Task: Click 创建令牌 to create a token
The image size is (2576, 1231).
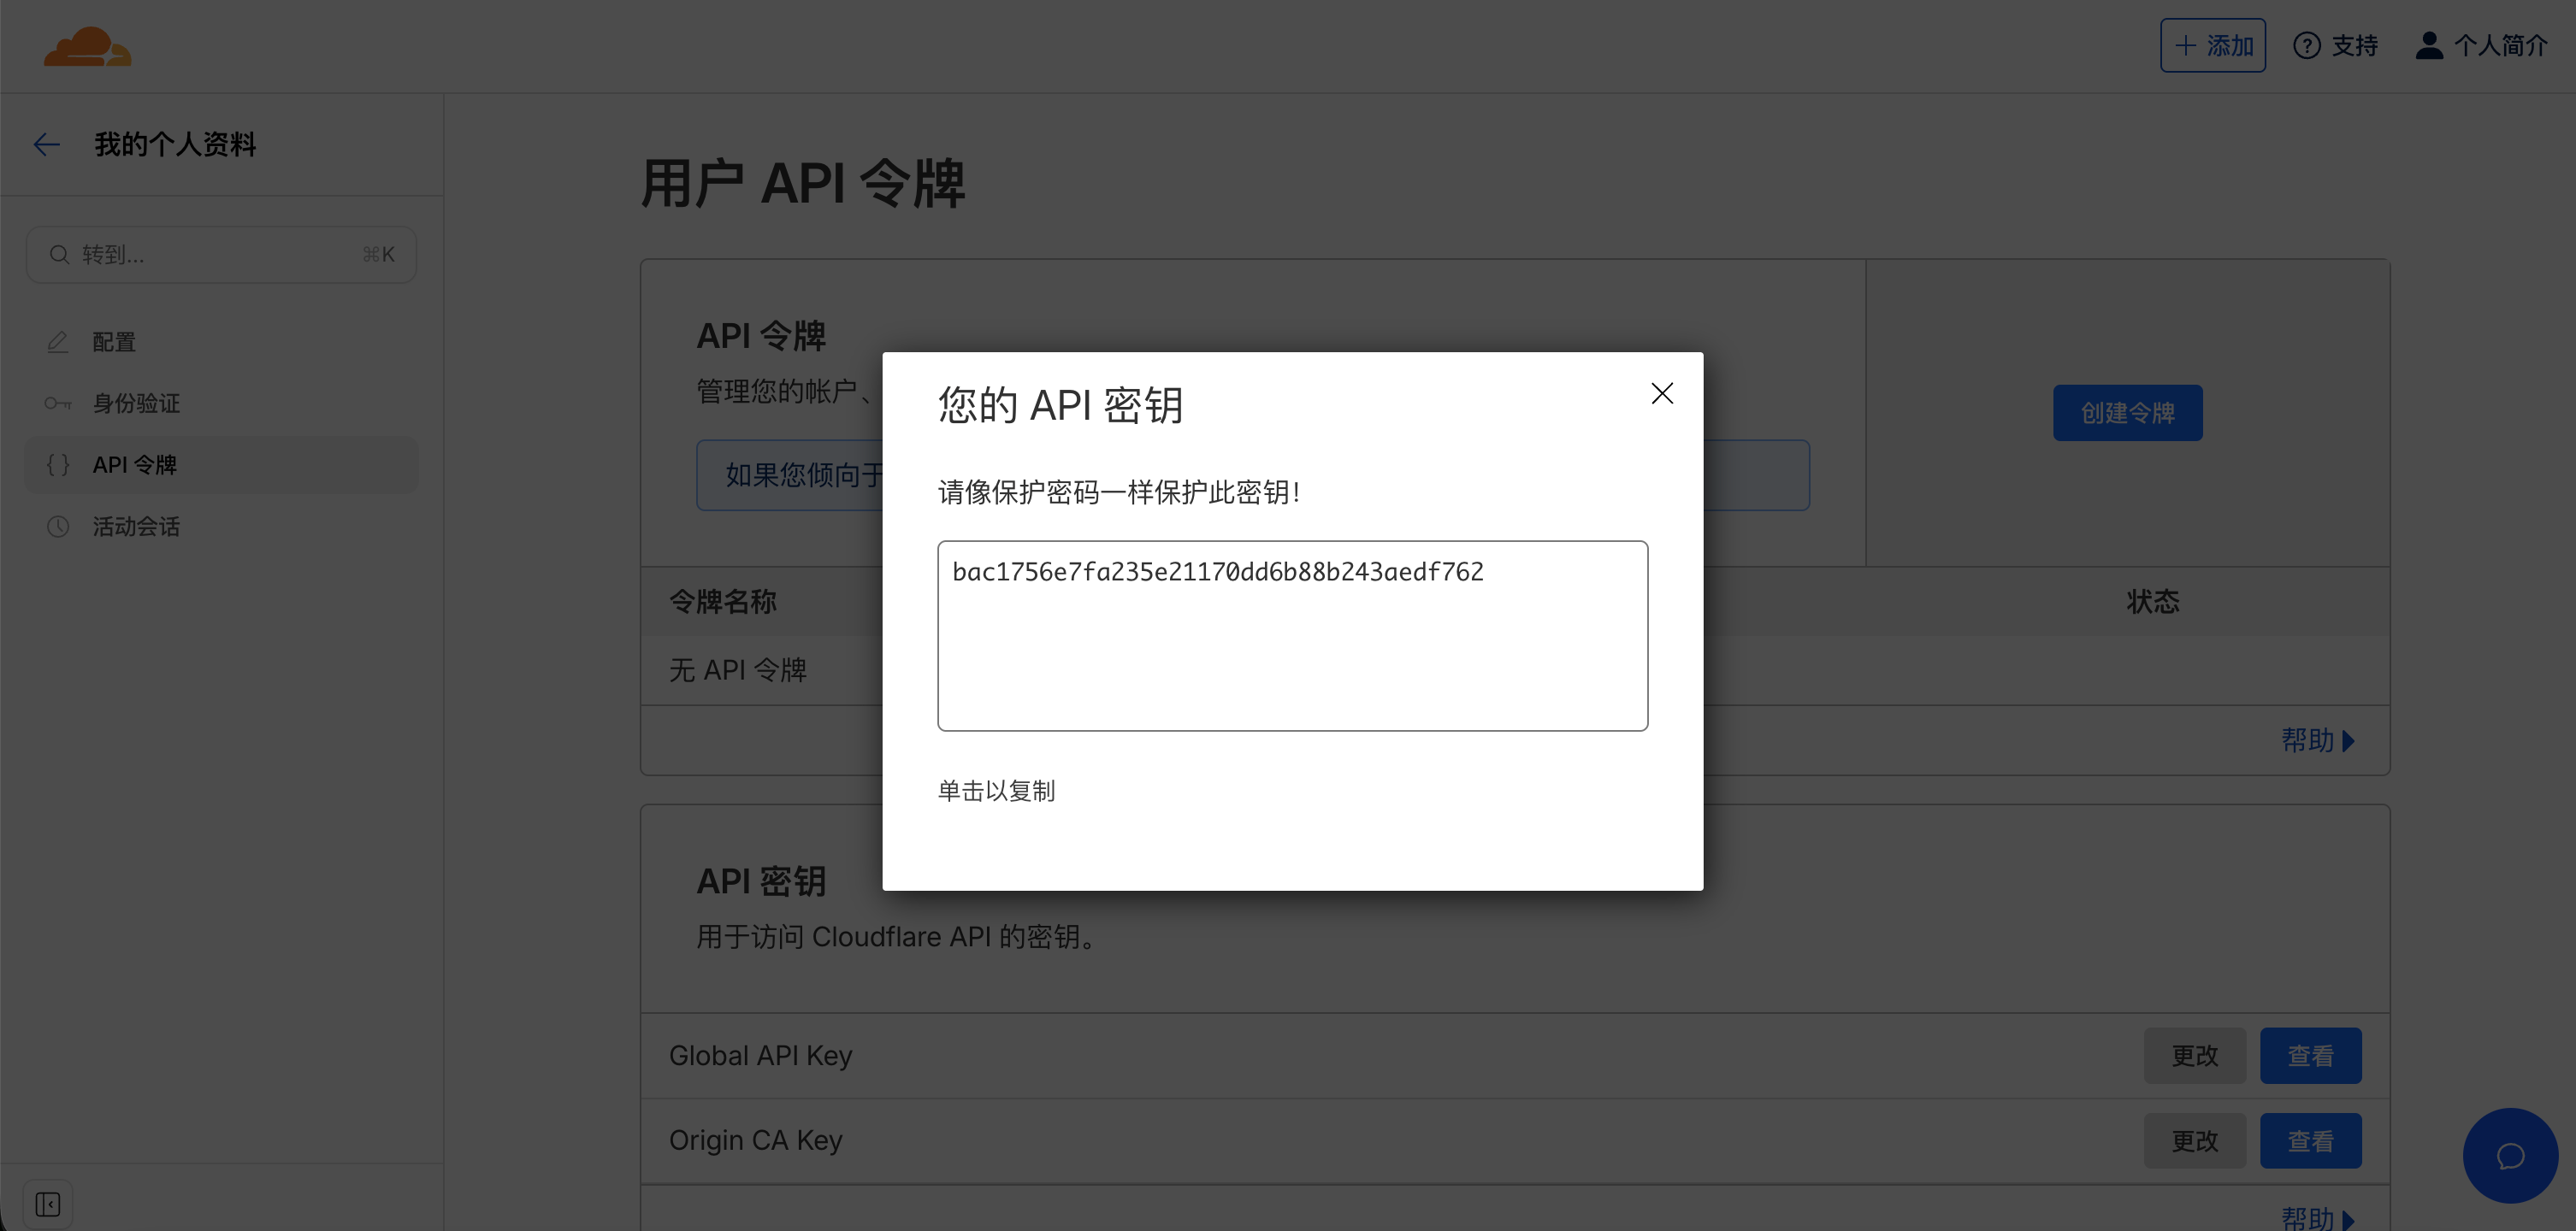Action: [x=2127, y=412]
